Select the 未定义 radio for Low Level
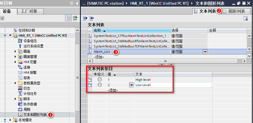The image size is (253, 123). [100, 85]
